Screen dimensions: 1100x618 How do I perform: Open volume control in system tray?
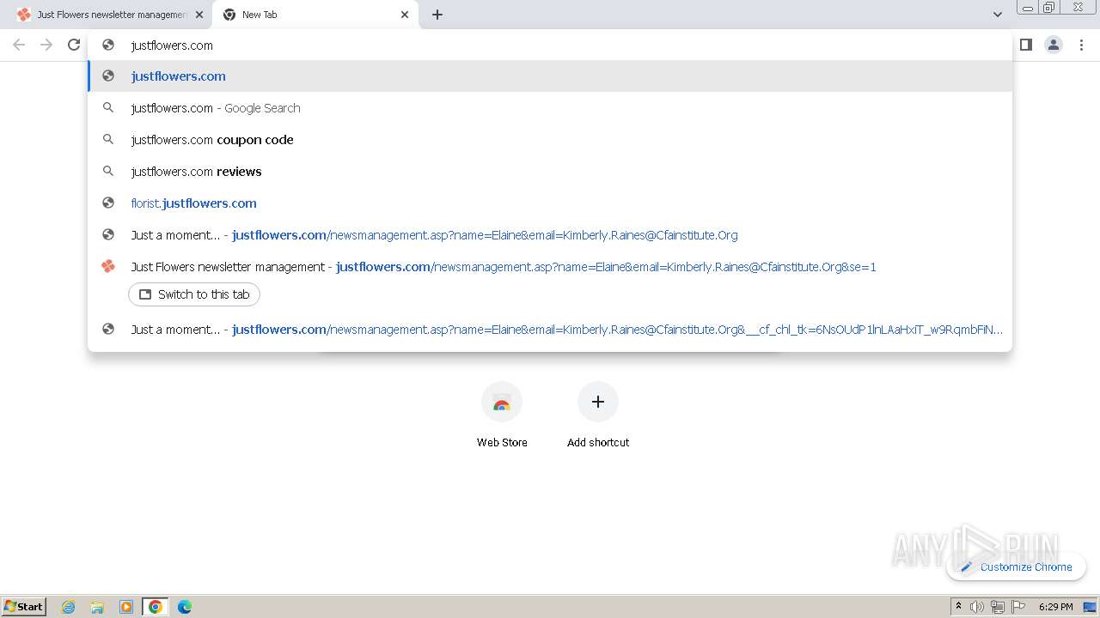click(977, 607)
